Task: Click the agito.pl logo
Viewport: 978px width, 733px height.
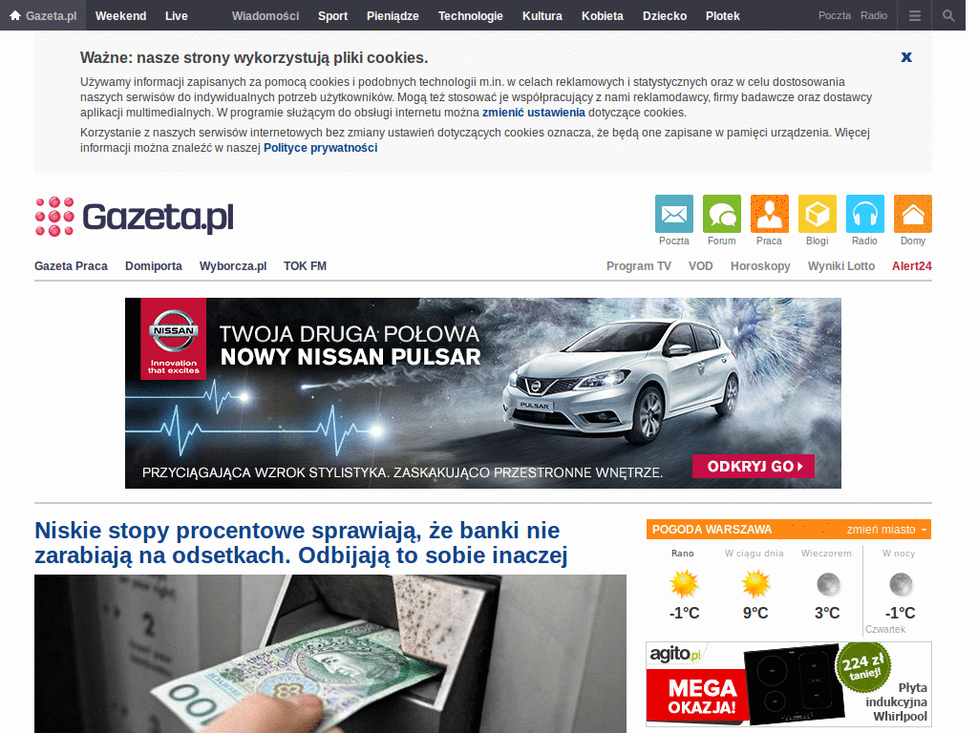Action: [675, 654]
